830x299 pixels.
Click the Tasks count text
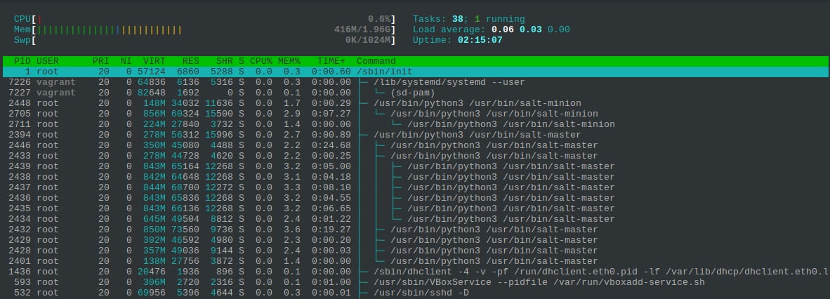point(468,19)
